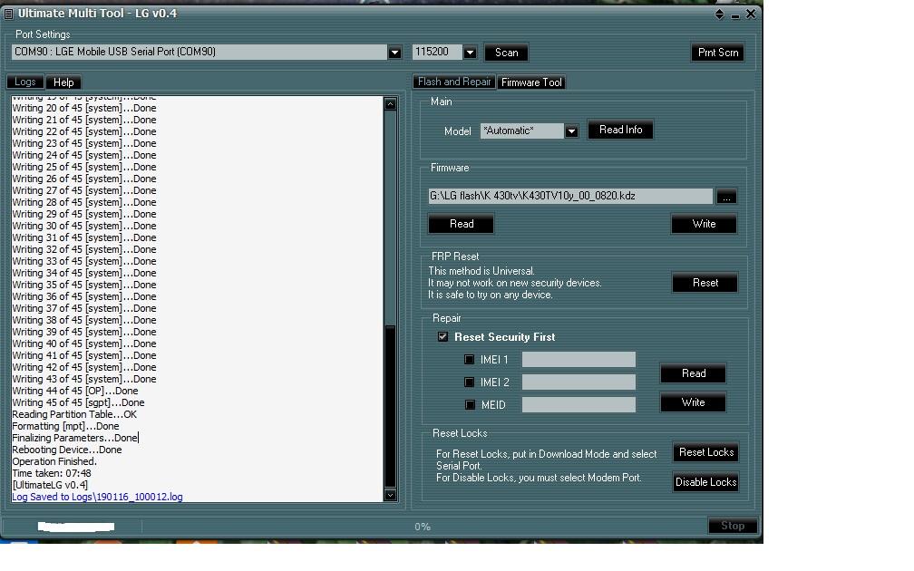This screenshot has width=914, height=571.
Task: Click 'Operation Finished.' log line
Action: pyautogui.click(x=54, y=461)
